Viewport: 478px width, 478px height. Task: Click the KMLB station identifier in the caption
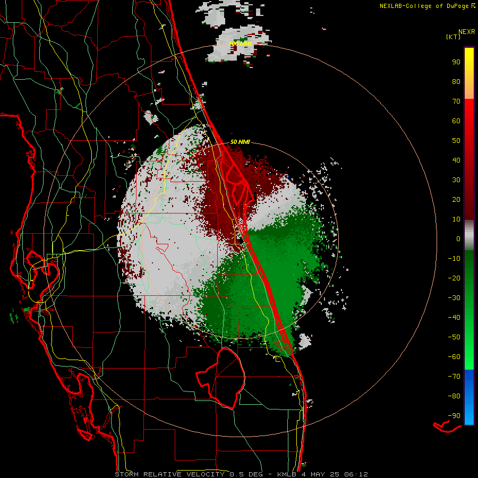pos(287,474)
